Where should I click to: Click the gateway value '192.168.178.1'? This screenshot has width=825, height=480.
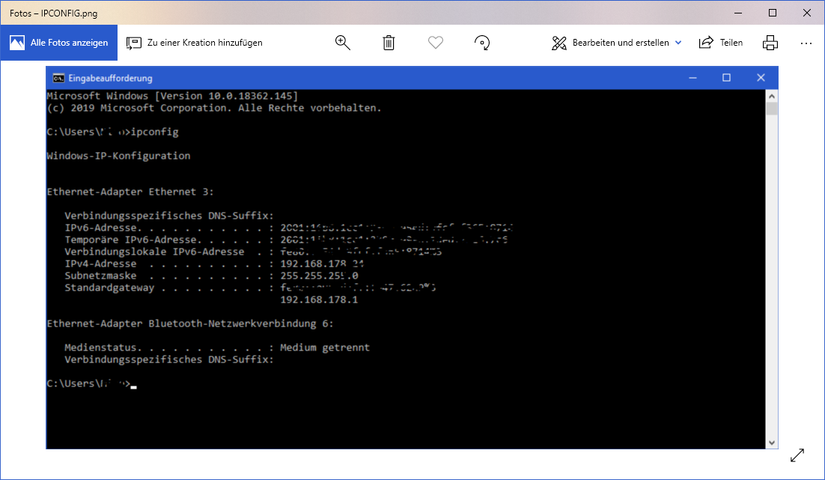319,300
